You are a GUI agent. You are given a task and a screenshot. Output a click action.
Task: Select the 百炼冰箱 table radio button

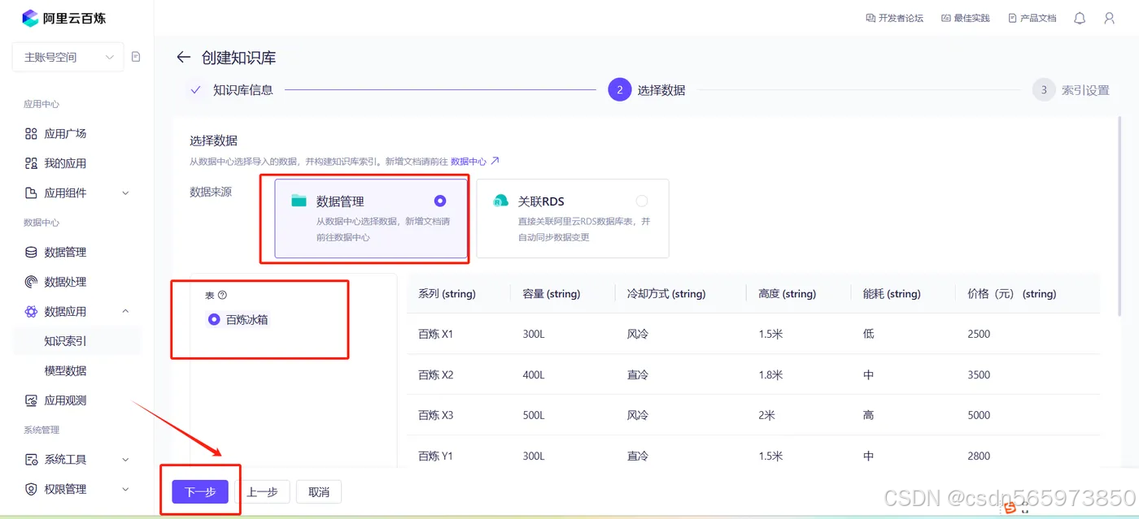(214, 320)
